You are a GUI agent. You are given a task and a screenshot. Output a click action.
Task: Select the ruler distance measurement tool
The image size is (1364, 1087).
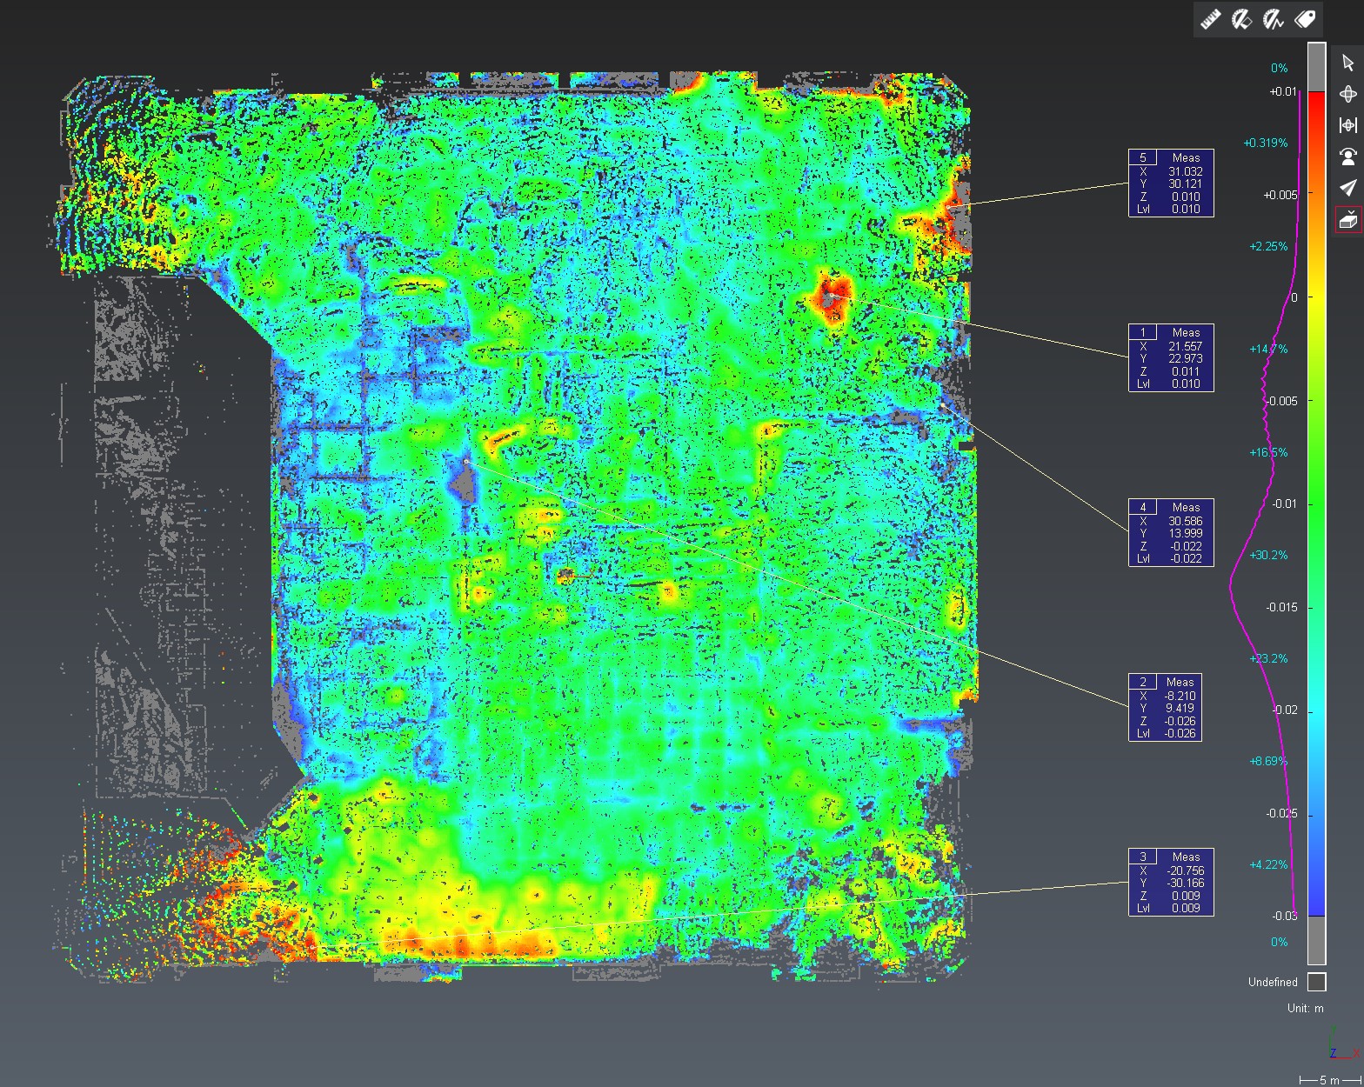coord(1210,18)
